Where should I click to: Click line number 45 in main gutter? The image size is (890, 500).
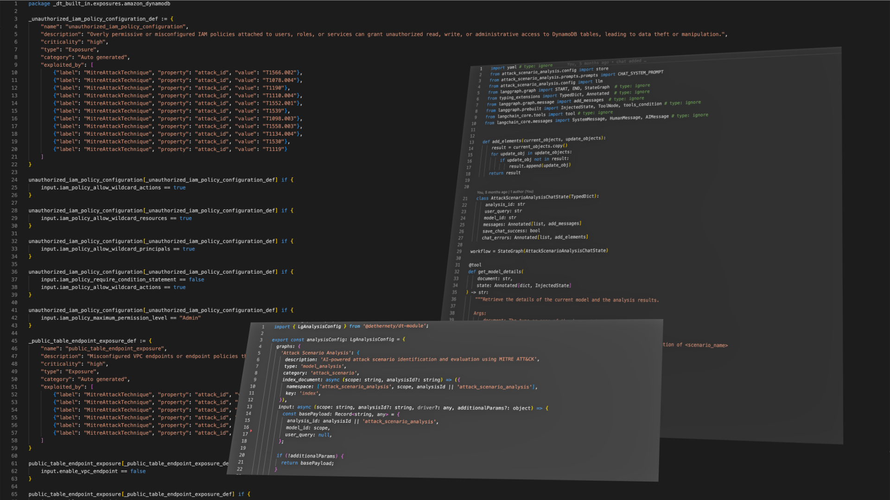click(x=14, y=341)
